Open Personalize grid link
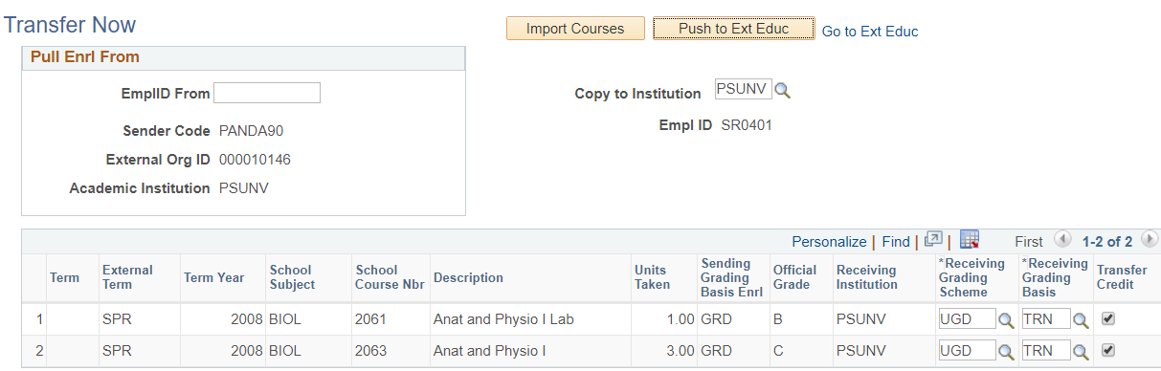Screen dimensions: 1161x371 coord(829,242)
